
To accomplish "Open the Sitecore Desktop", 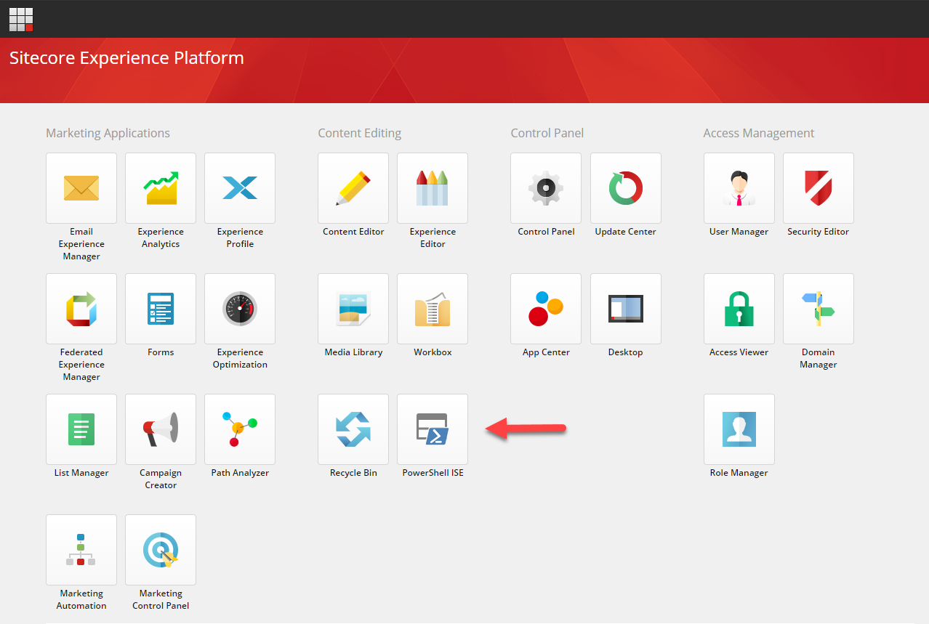I will 626,309.
